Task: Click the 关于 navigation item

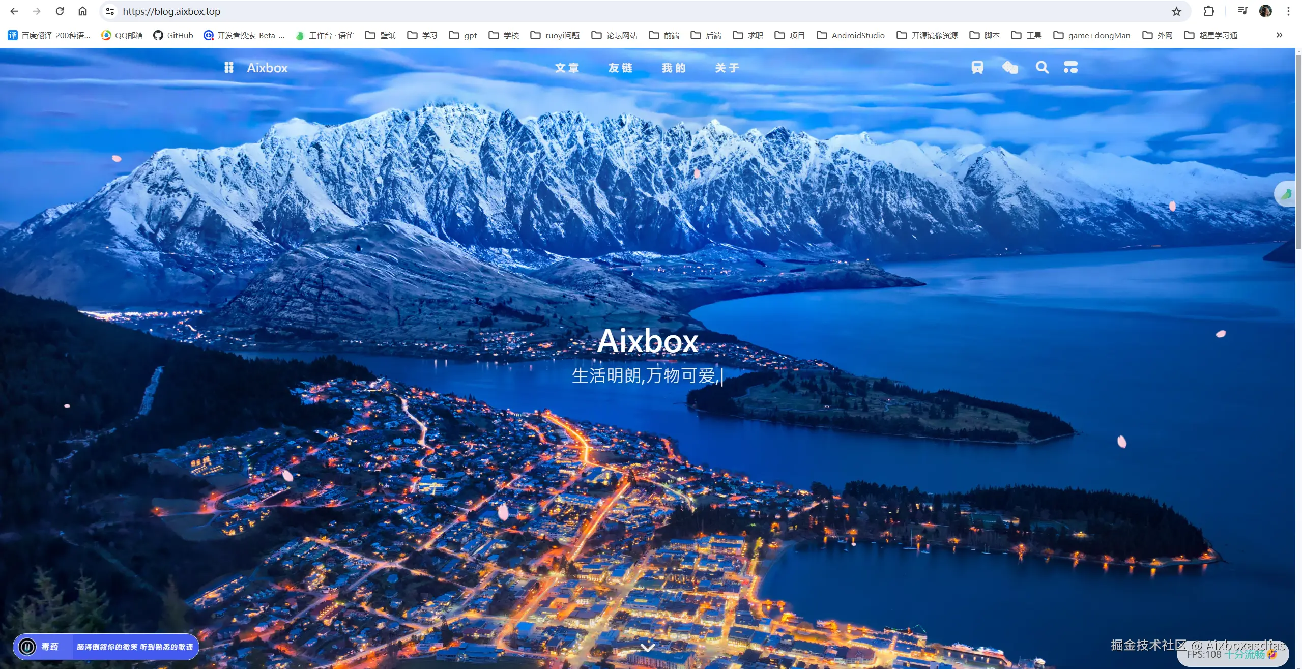Action: 727,68
